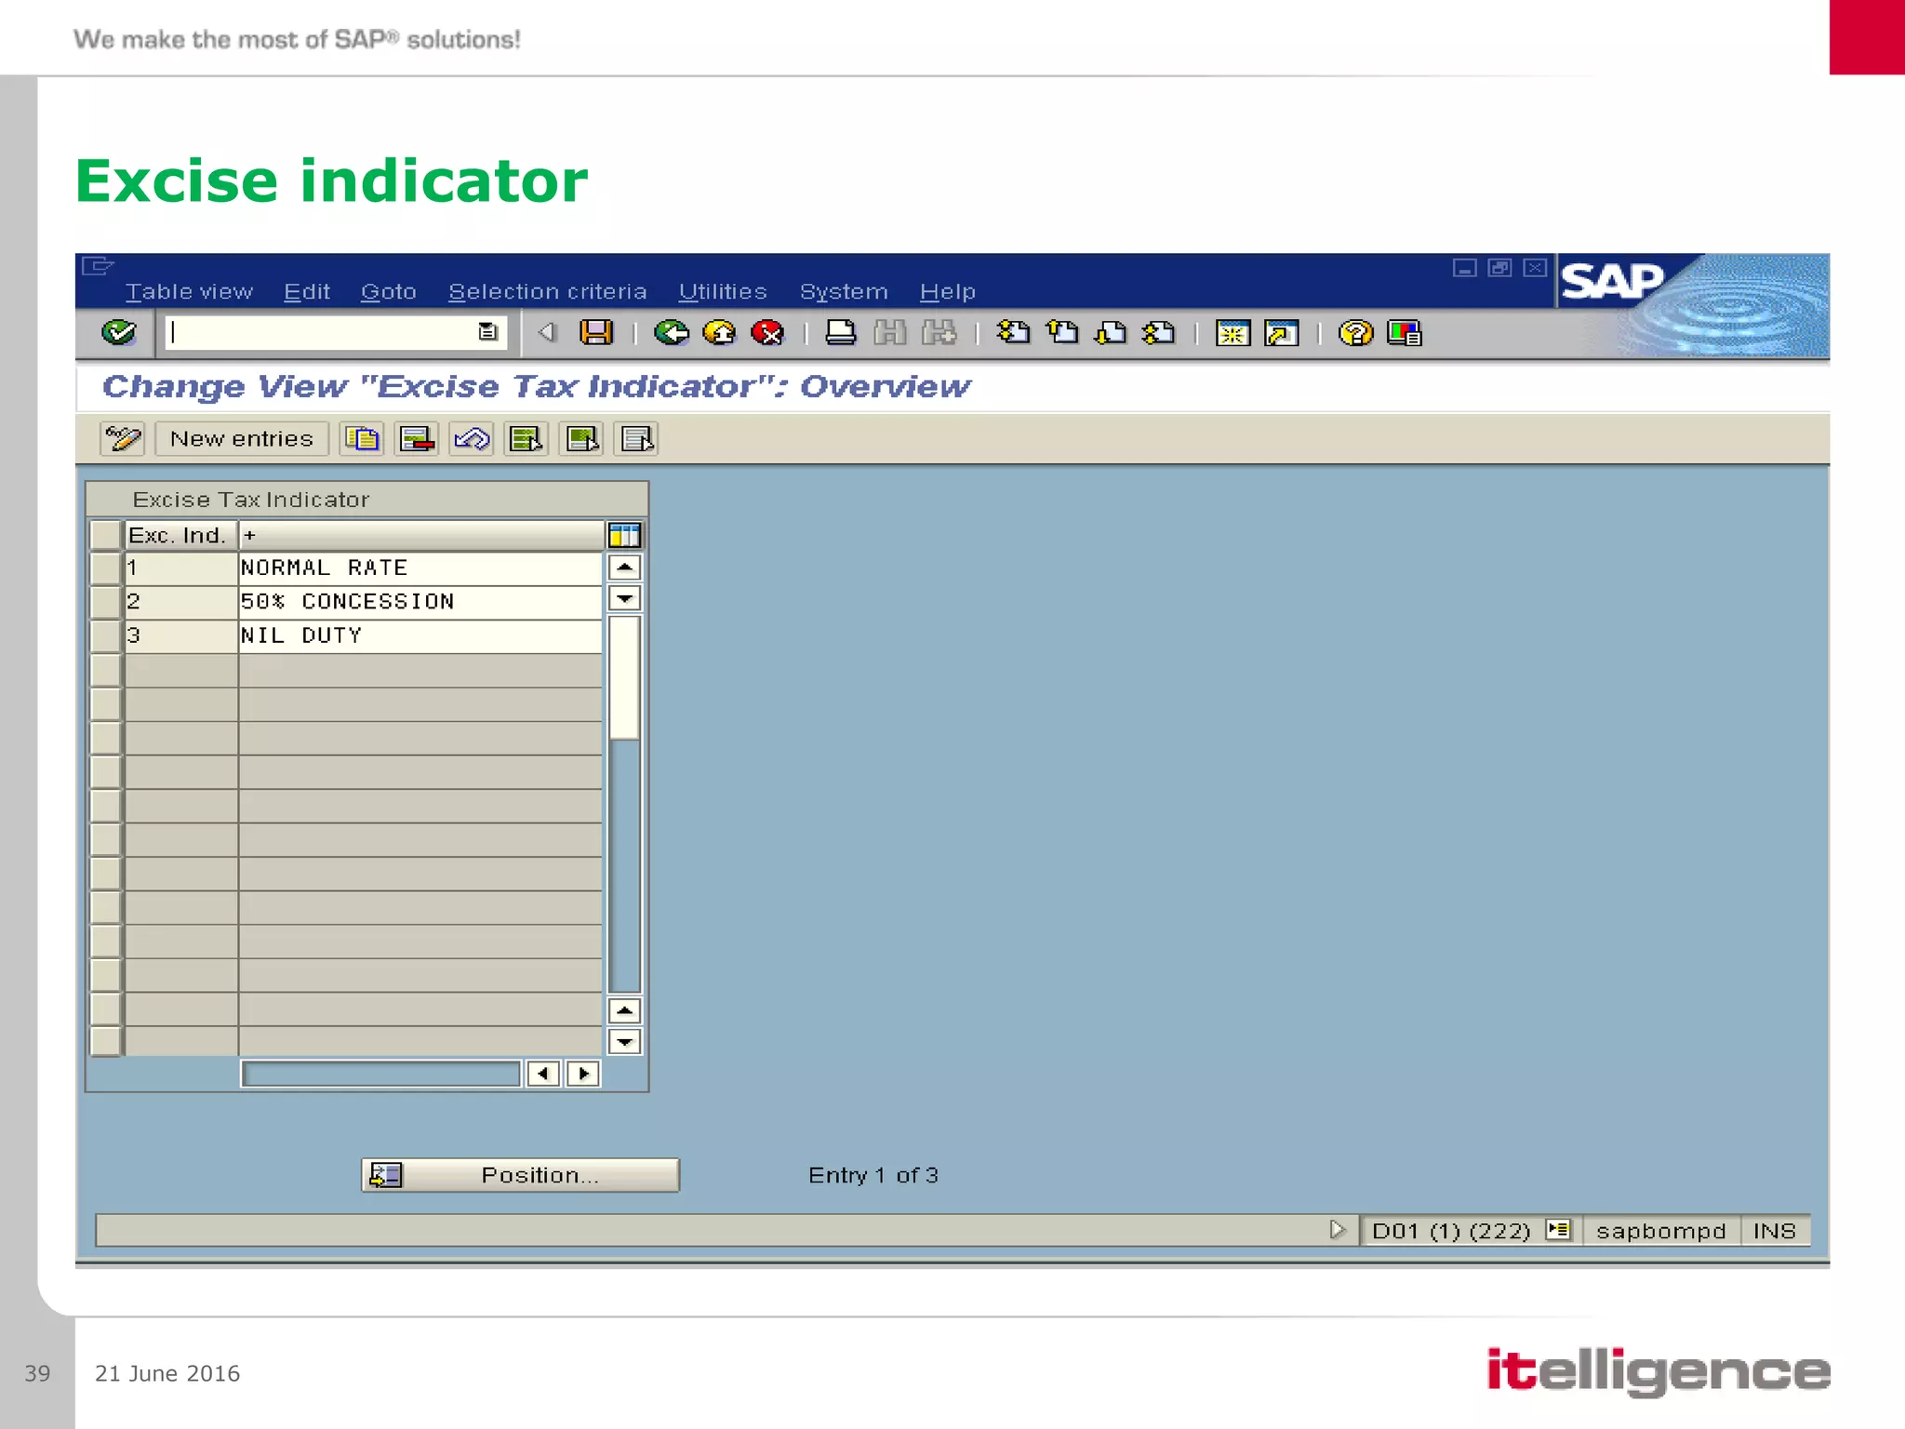Click the Print icon in toolbar
Screen dimensions: 1905x1429
[841, 332]
